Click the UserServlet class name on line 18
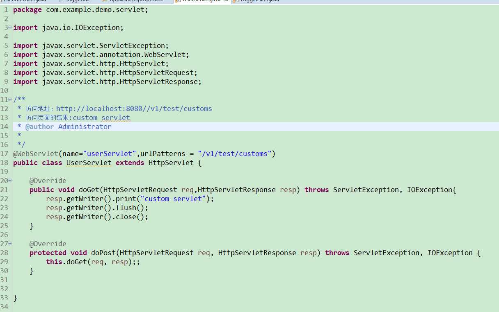The height and width of the screenshot is (312, 499). 89,163
